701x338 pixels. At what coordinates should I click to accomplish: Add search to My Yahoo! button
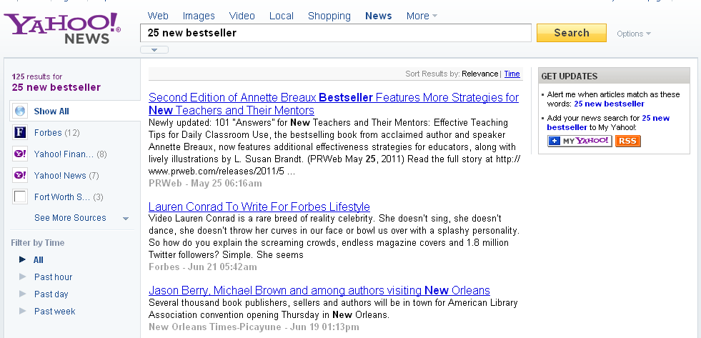point(580,141)
